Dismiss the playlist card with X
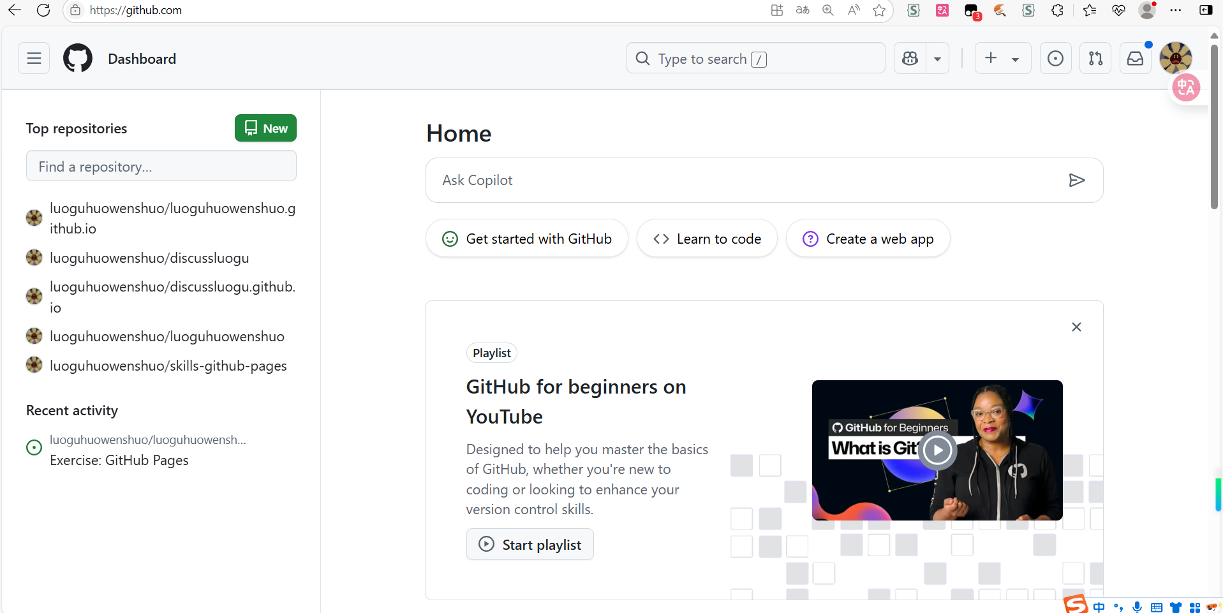The image size is (1223, 613). (1076, 327)
